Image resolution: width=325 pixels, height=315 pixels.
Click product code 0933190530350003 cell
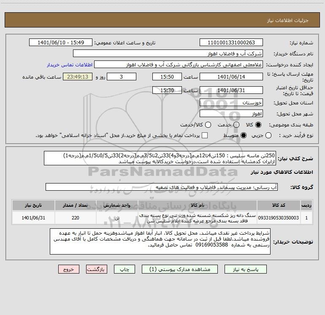point(279,218)
